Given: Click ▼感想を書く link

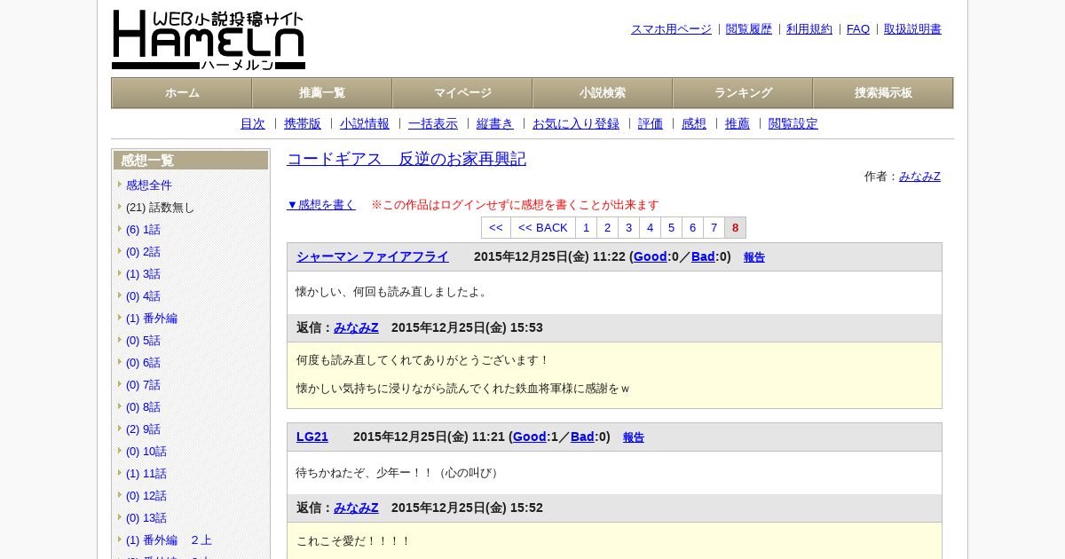Looking at the screenshot, I should [x=321, y=205].
